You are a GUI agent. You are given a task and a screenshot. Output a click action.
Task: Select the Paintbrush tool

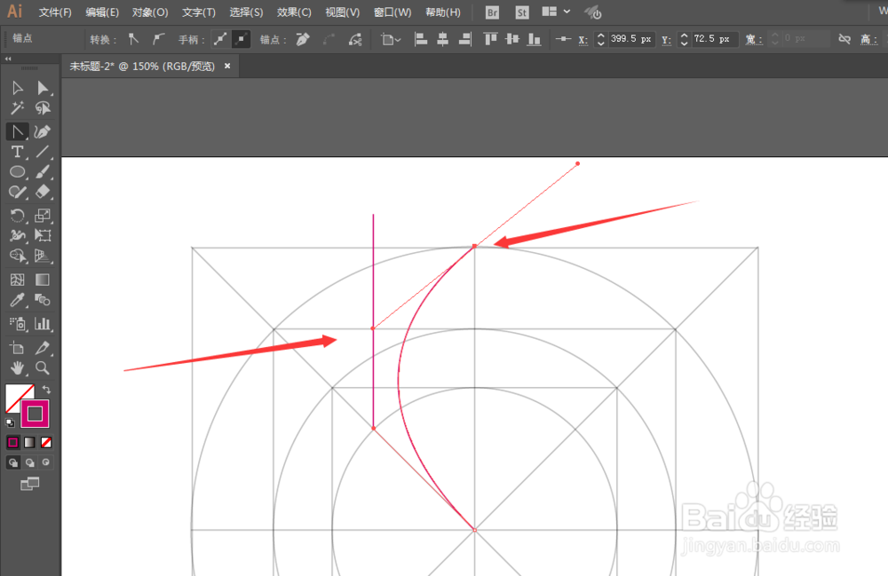point(43,171)
